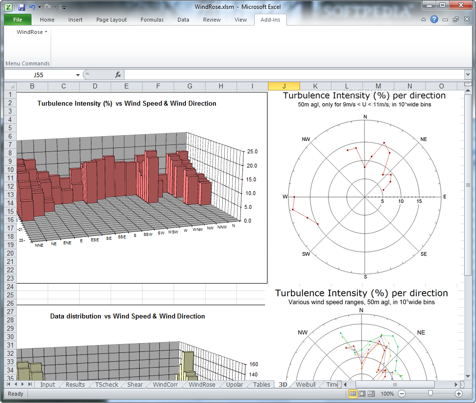The width and height of the screenshot is (476, 403).
Task: Click into the formula bar input
Action: tap(294, 75)
